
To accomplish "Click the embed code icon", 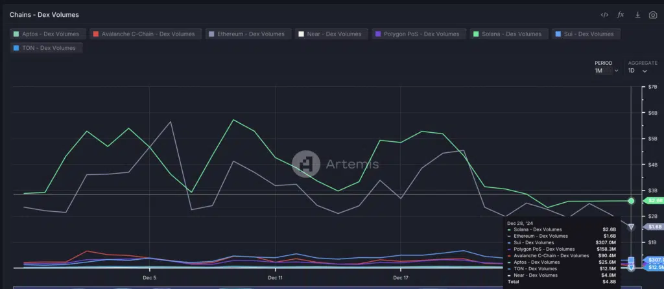I will pos(604,14).
